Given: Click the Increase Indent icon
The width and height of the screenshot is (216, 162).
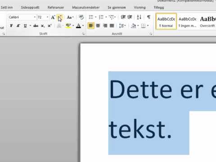Looking at the screenshot, I should pyautogui.click(x=130, y=17).
